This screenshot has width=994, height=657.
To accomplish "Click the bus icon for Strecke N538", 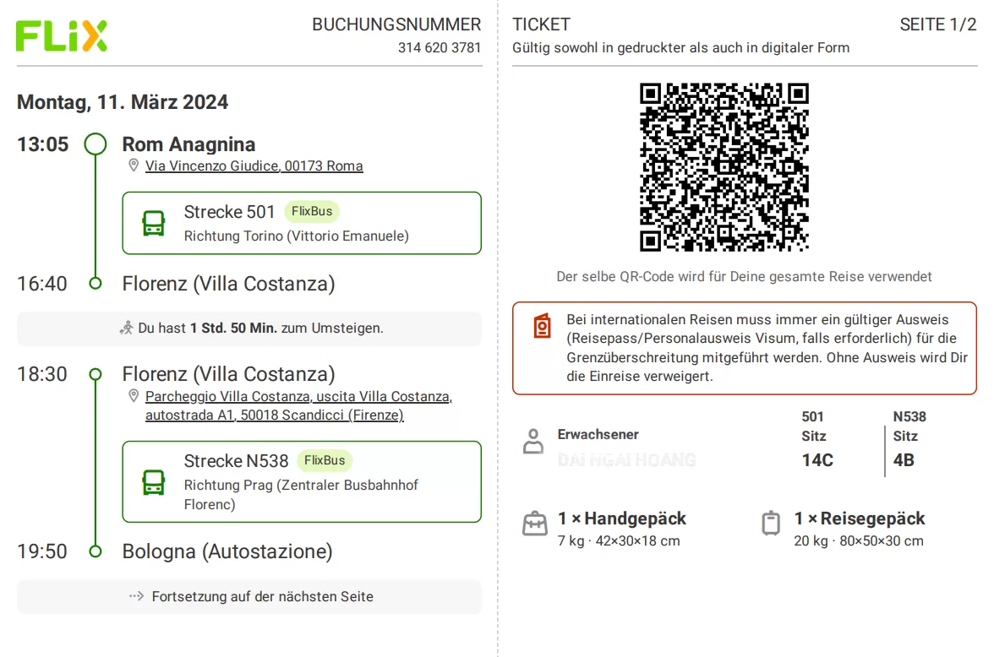I will [x=154, y=482].
